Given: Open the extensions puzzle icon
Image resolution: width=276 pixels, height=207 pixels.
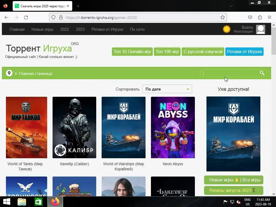Looking at the screenshot, I should tap(260, 18).
